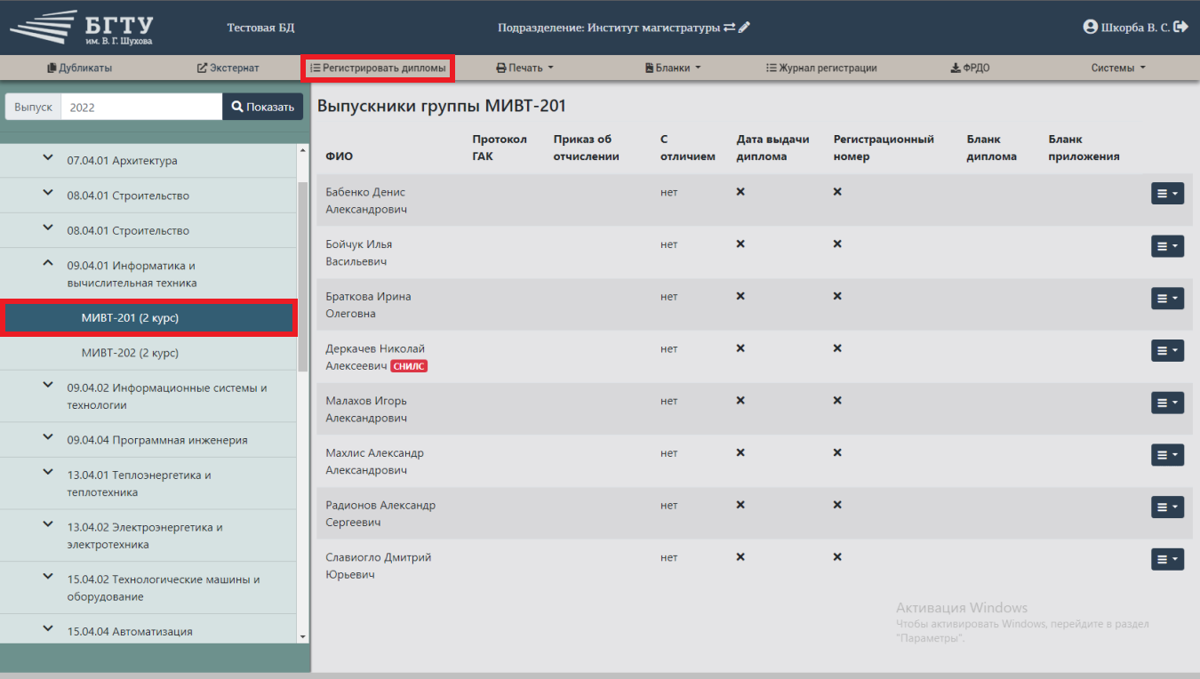Click sidebar scrollbar up arrow
This screenshot has height=679, width=1200.
(303, 150)
